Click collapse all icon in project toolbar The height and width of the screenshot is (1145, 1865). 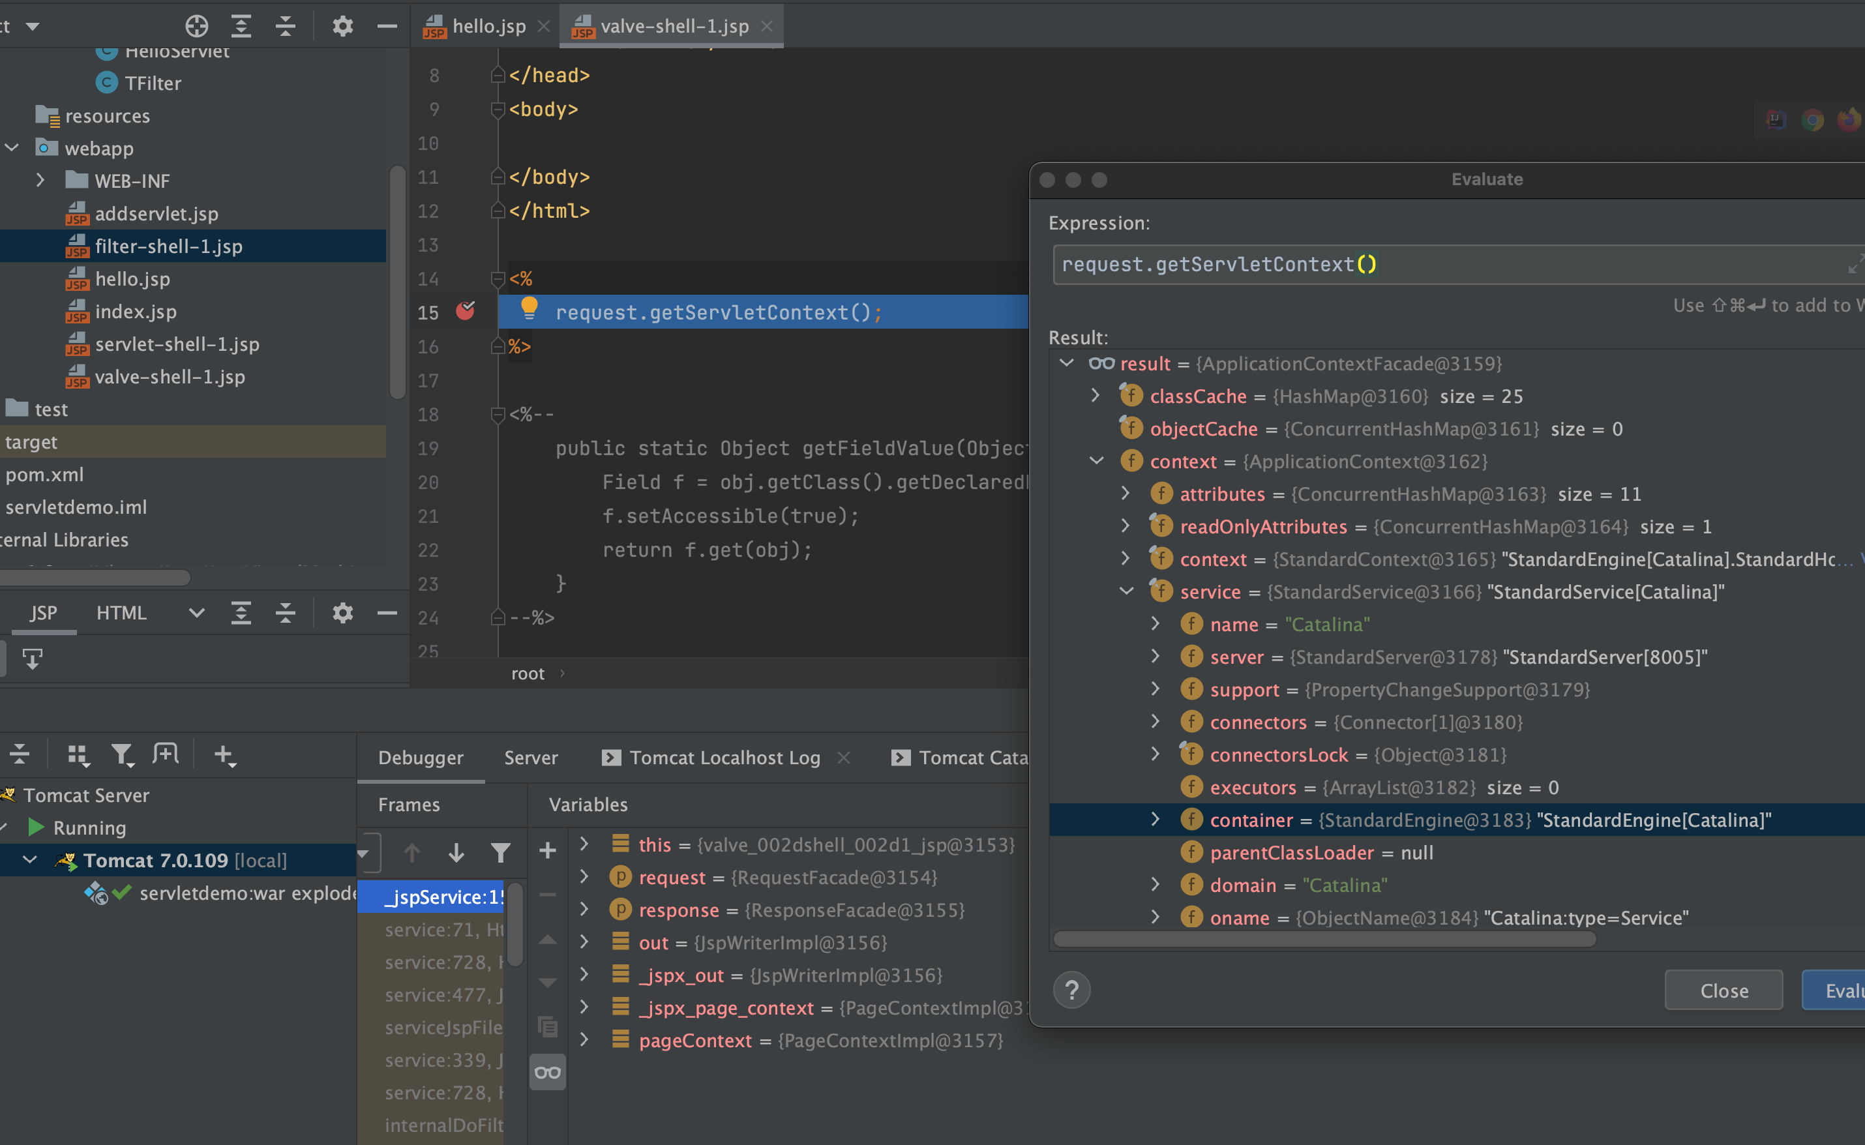[x=286, y=27]
